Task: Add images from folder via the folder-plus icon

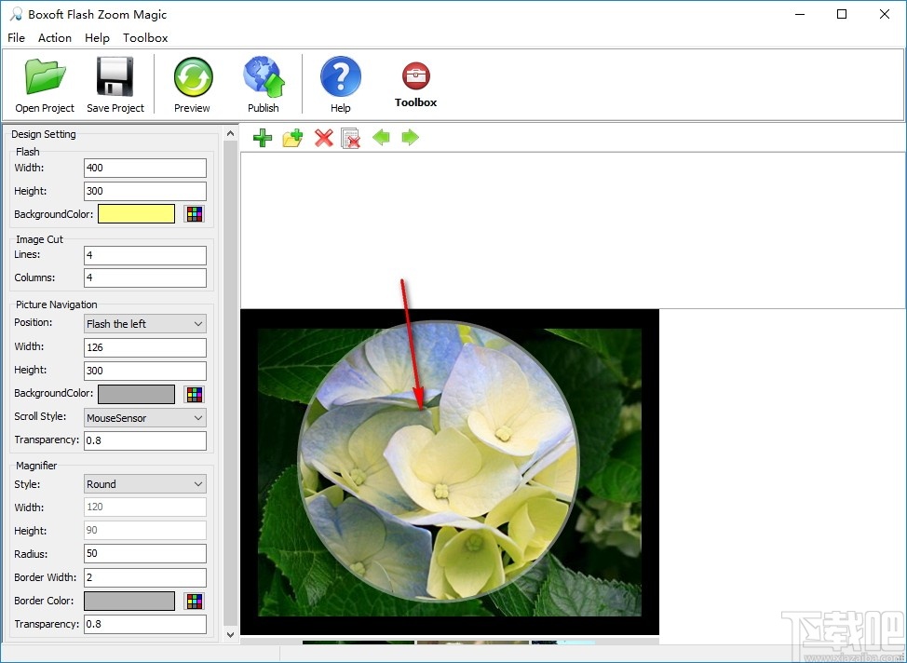Action: point(292,138)
